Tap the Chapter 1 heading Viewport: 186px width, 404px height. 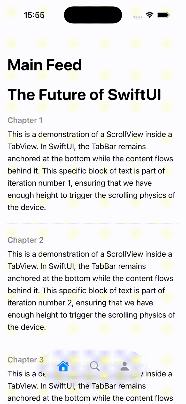(x=25, y=120)
